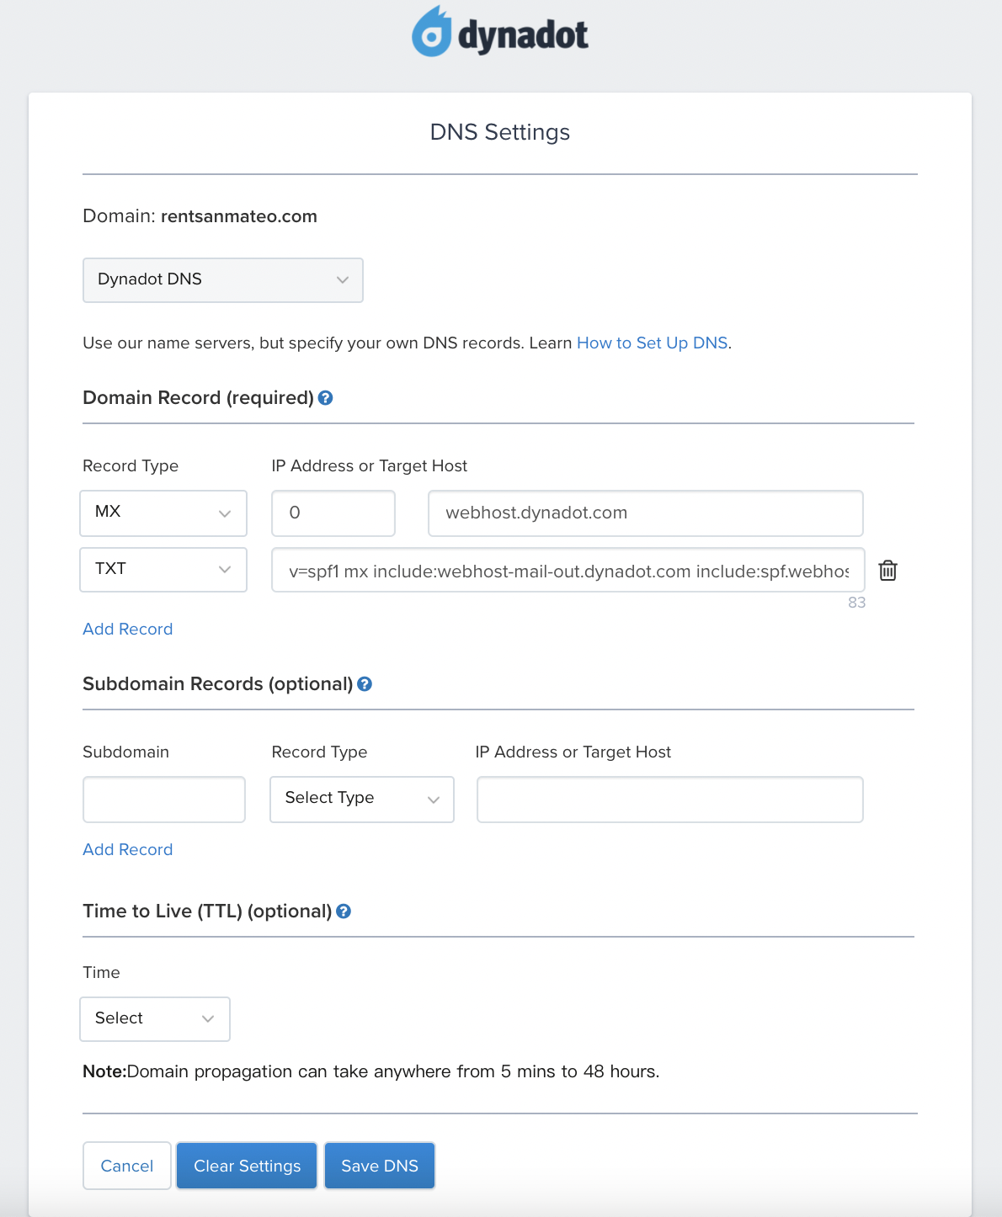Click help icon beside Domain Record heading
The image size is (1002, 1217).
tap(326, 398)
